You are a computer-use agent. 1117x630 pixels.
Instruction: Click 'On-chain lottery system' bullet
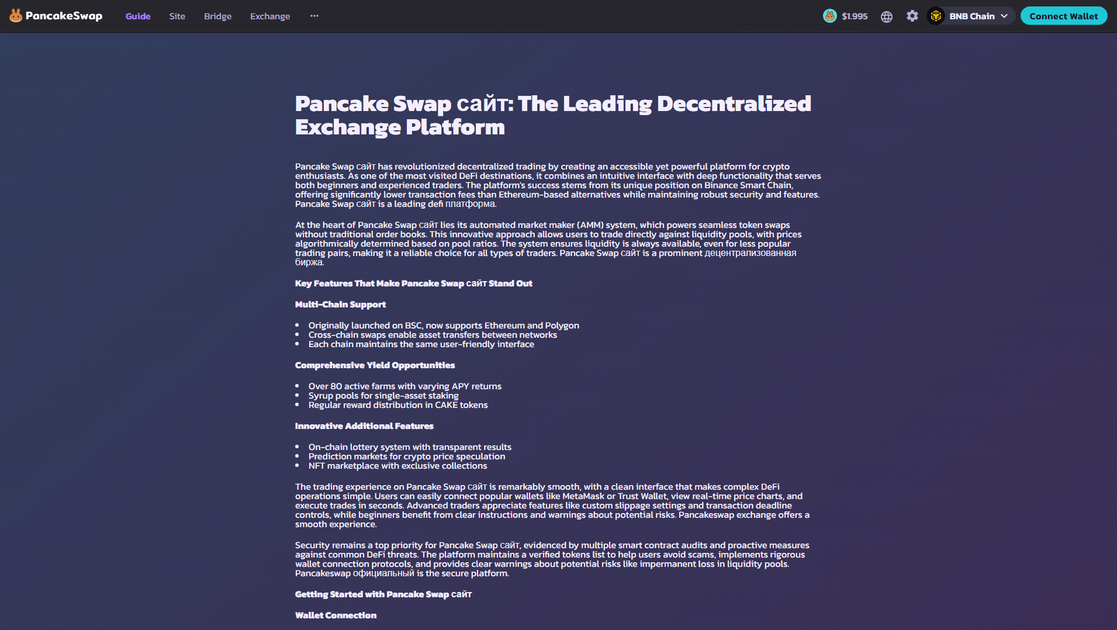(x=410, y=447)
